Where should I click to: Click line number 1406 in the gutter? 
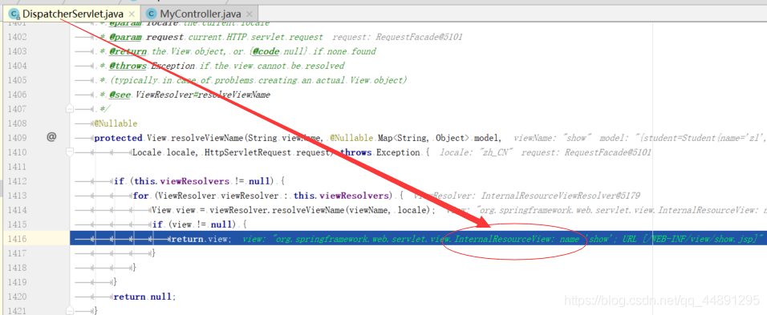[x=18, y=95]
